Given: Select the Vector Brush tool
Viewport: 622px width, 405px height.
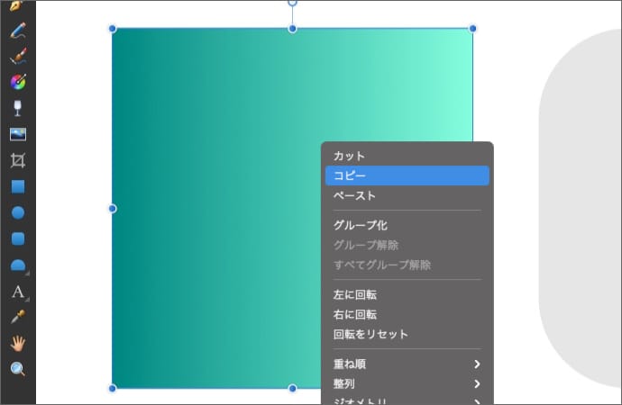Looking at the screenshot, I should click(x=17, y=57).
